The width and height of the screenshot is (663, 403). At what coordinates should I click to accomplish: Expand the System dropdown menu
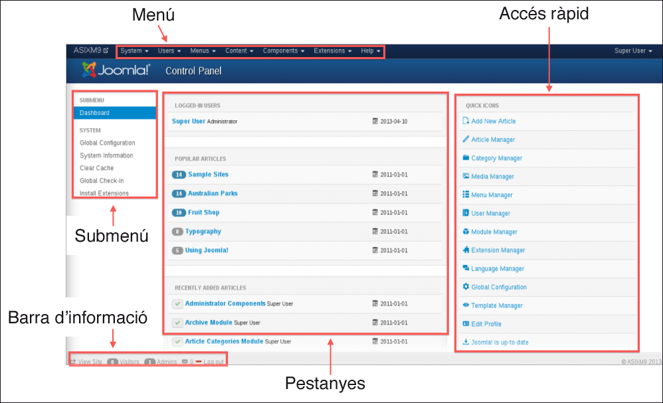pyautogui.click(x=134, y=50)
